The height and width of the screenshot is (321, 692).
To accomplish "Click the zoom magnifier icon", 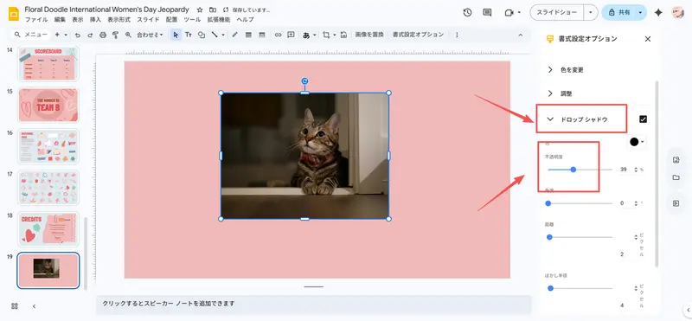I will [x=128, y=35].
